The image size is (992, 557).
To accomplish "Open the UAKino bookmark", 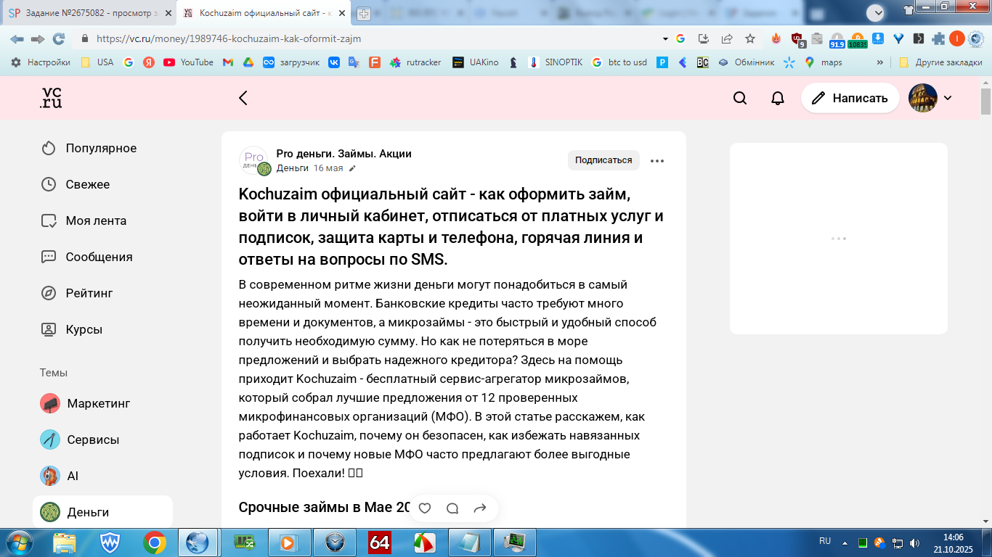I will click(476, 62).
